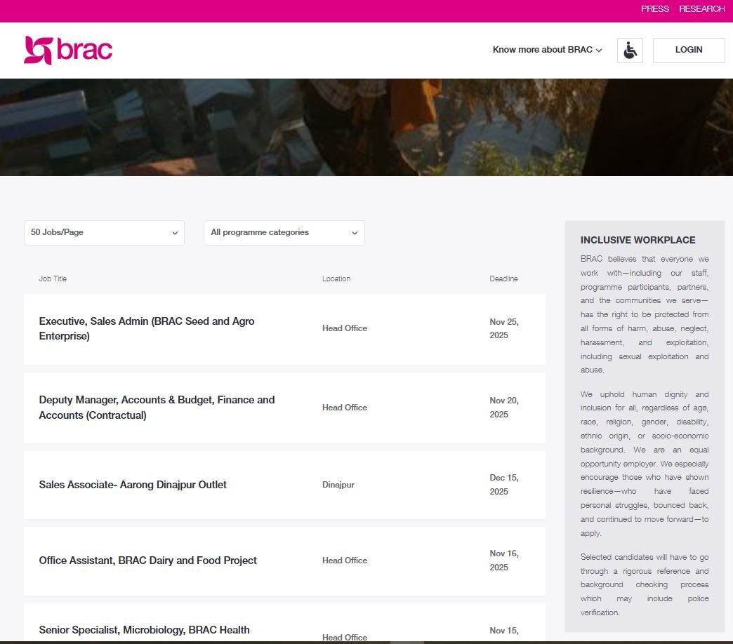Click the Deadline column header
Image resolution: width=733 pixels, height=644 pixels.
(x=503, y=279)
